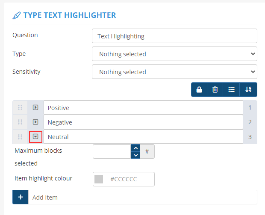Open the Type dropdown
Viewport: 265px width, 215px height.
coord(174,54)
